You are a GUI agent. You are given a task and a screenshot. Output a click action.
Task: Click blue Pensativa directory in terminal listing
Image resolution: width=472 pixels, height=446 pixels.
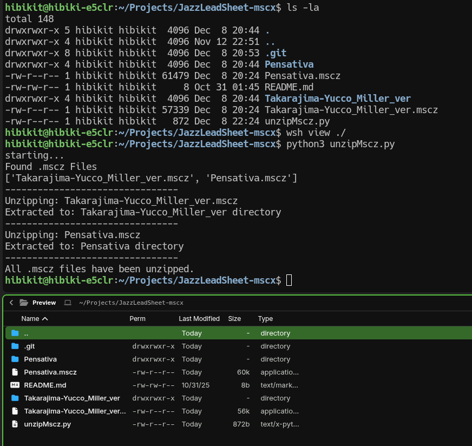pyautogui.click(x=289, y=64)
